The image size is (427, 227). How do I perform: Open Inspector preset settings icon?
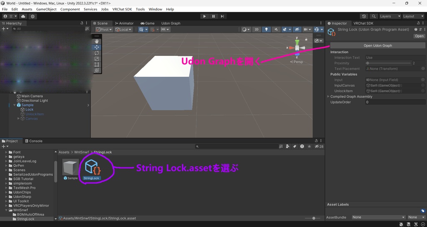click(x=420, y=30)
